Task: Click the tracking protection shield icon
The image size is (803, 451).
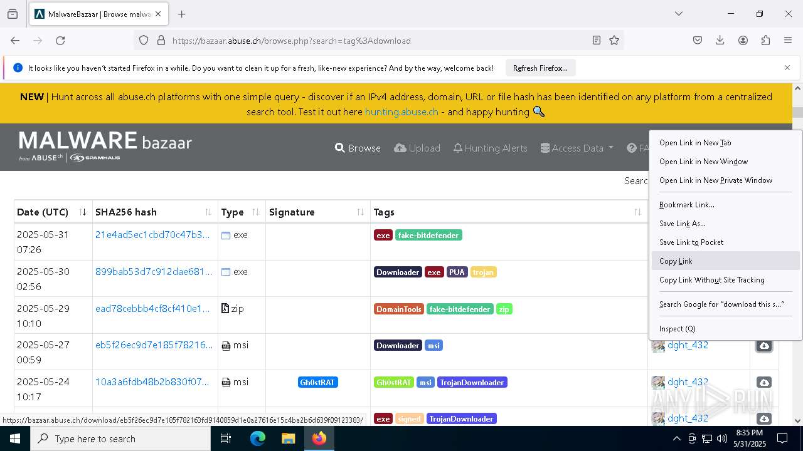Action: point(144,40)
